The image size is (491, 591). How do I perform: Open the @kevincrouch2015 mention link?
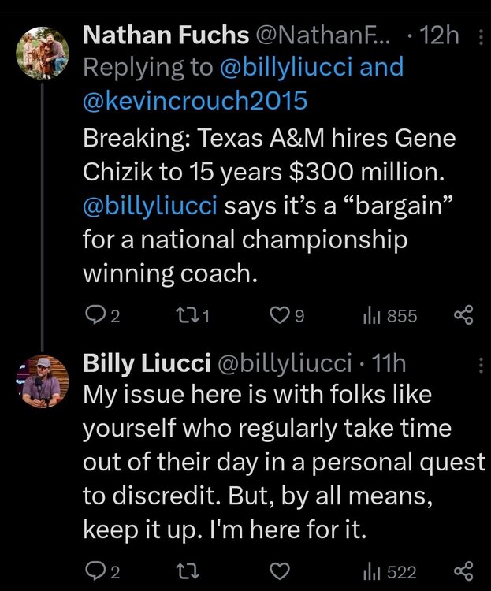tap(195, 100)
